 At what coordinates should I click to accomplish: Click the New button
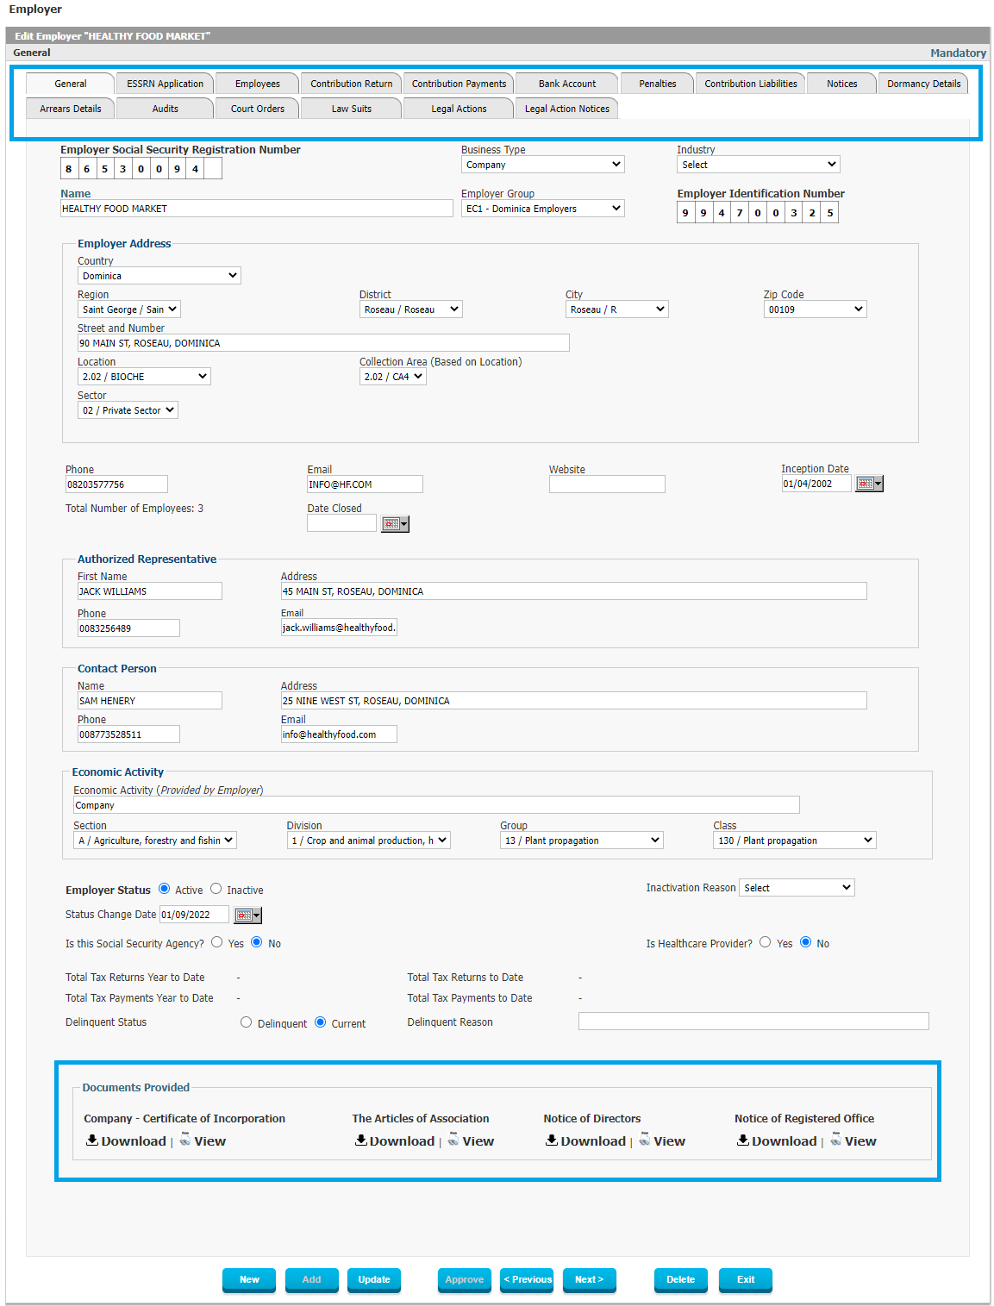pyautogui.click(x=249, y=1279)
